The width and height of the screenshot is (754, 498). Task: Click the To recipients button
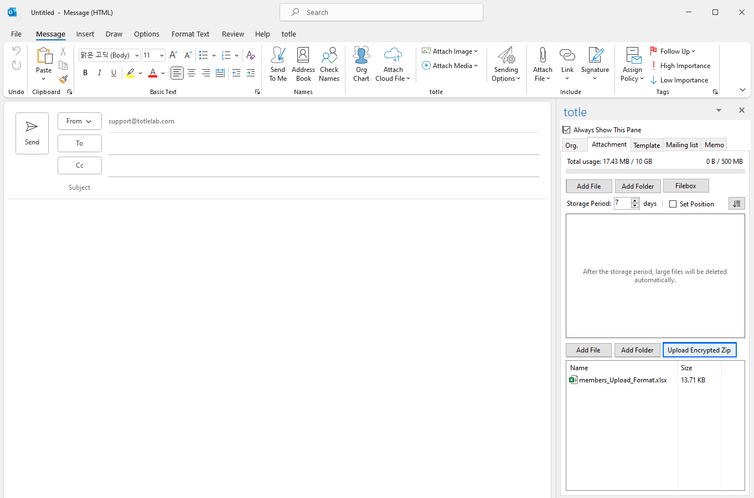coord(79,143)
